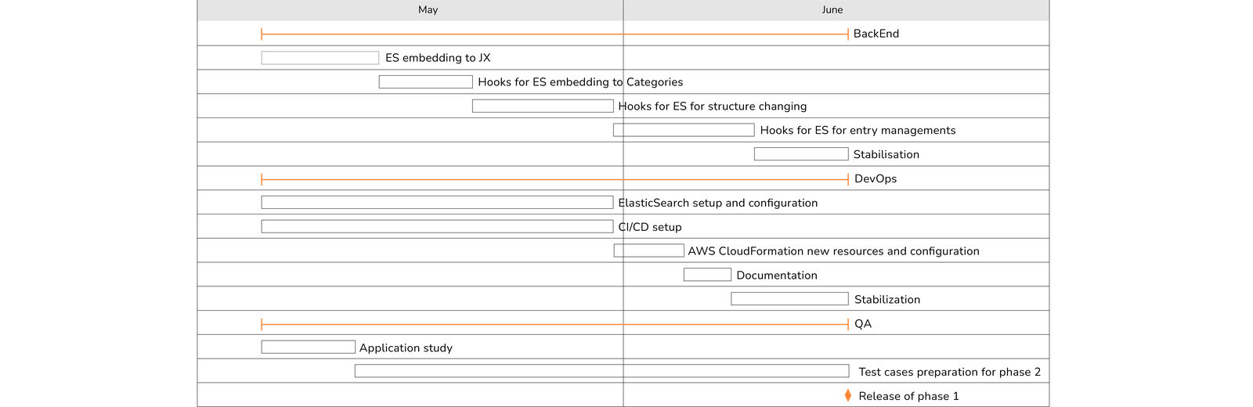Click Hooks for ES for entry managements label
The image size is (1253, 407).
858,131
